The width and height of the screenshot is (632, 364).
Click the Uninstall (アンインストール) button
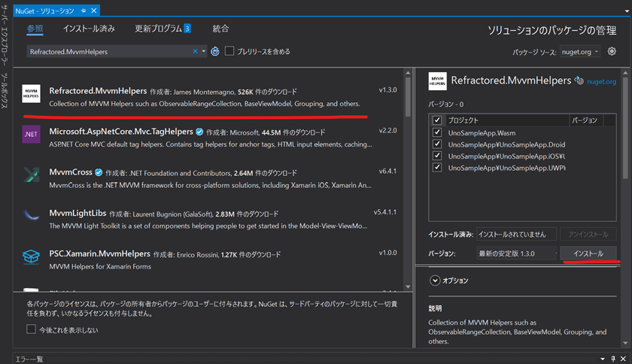click(588, 234)
